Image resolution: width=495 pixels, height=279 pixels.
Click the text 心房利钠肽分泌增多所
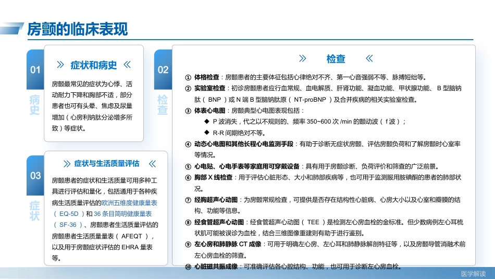[x=101, y=117]
